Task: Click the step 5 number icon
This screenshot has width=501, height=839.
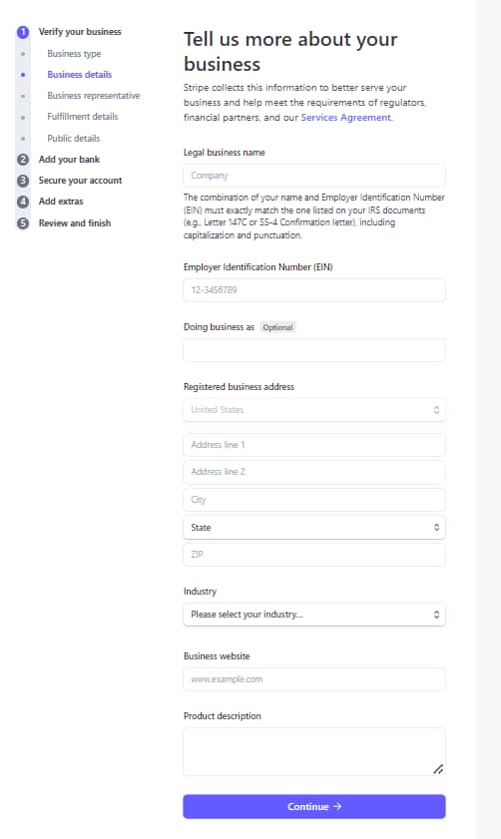Action: click(23, 223)
